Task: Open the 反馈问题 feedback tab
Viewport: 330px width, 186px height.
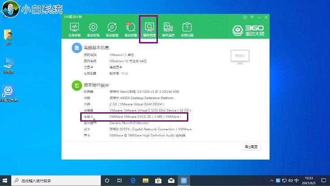Action: (x=187, y=30)
